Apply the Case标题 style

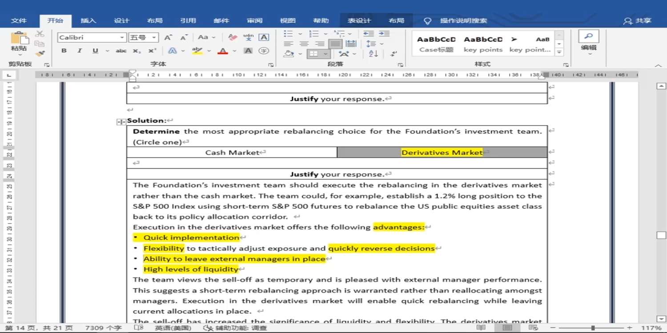[x=436, y=44]
